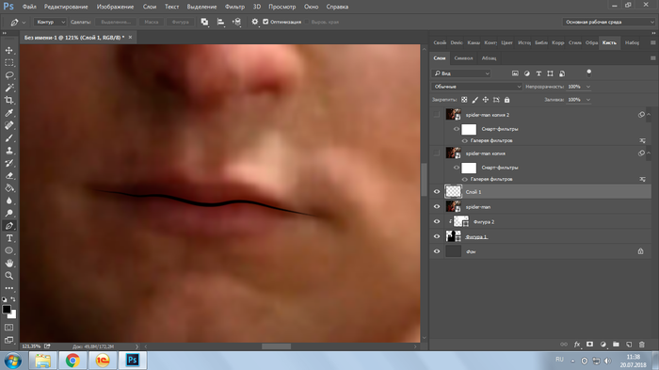The width and height of the screenshot is (659, 370).
Task: Filter layers by pixel type icon
Action: 515,73
